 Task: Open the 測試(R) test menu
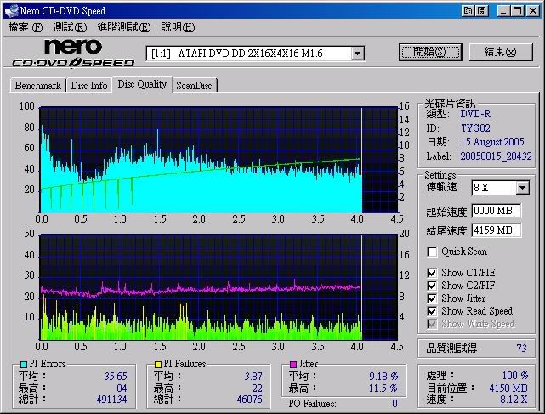pyautogui.click(x=70, y=27)
